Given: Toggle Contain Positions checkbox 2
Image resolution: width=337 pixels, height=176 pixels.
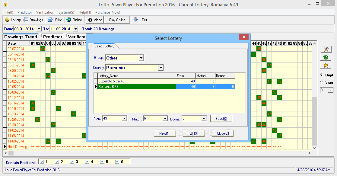Looking at the screenshot, I should pyautogui.click(x=57, y=162).
